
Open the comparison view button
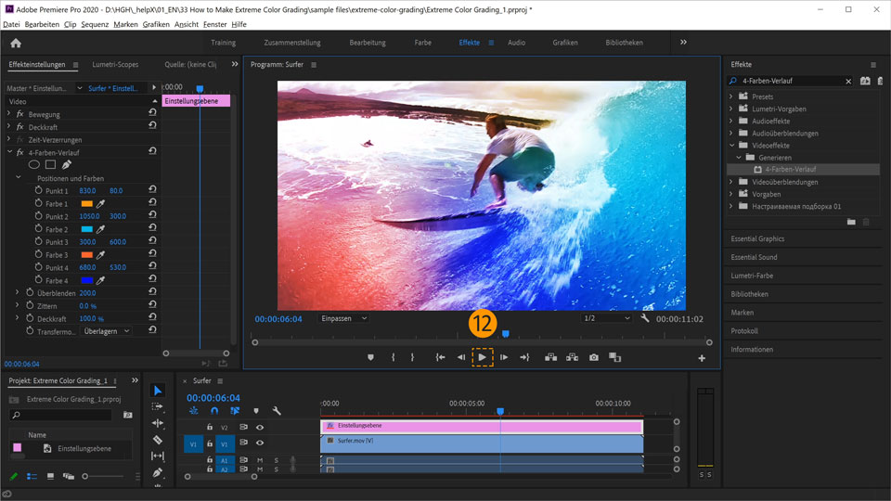click(614, 357)
